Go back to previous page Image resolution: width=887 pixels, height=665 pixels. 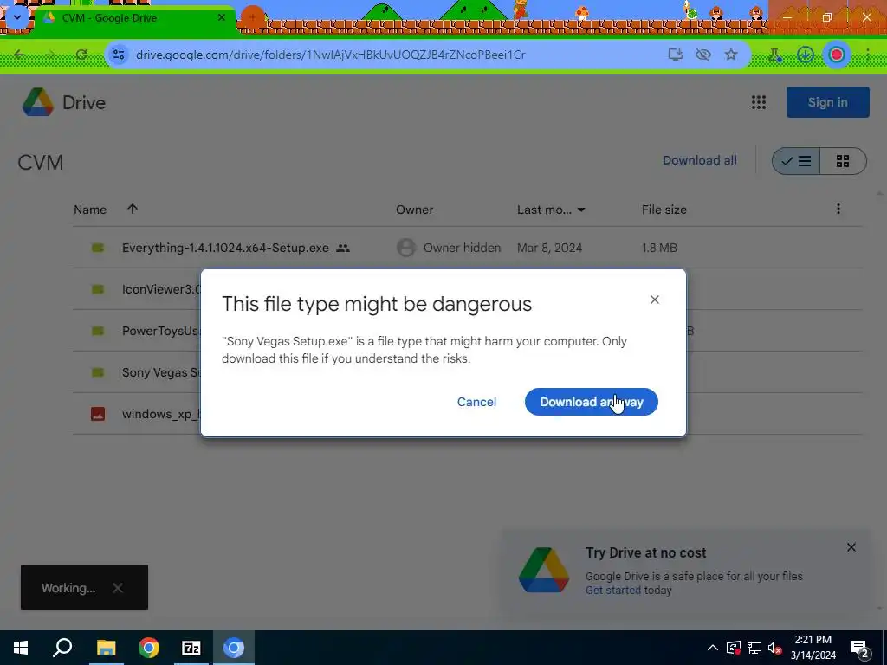point(19,55)
